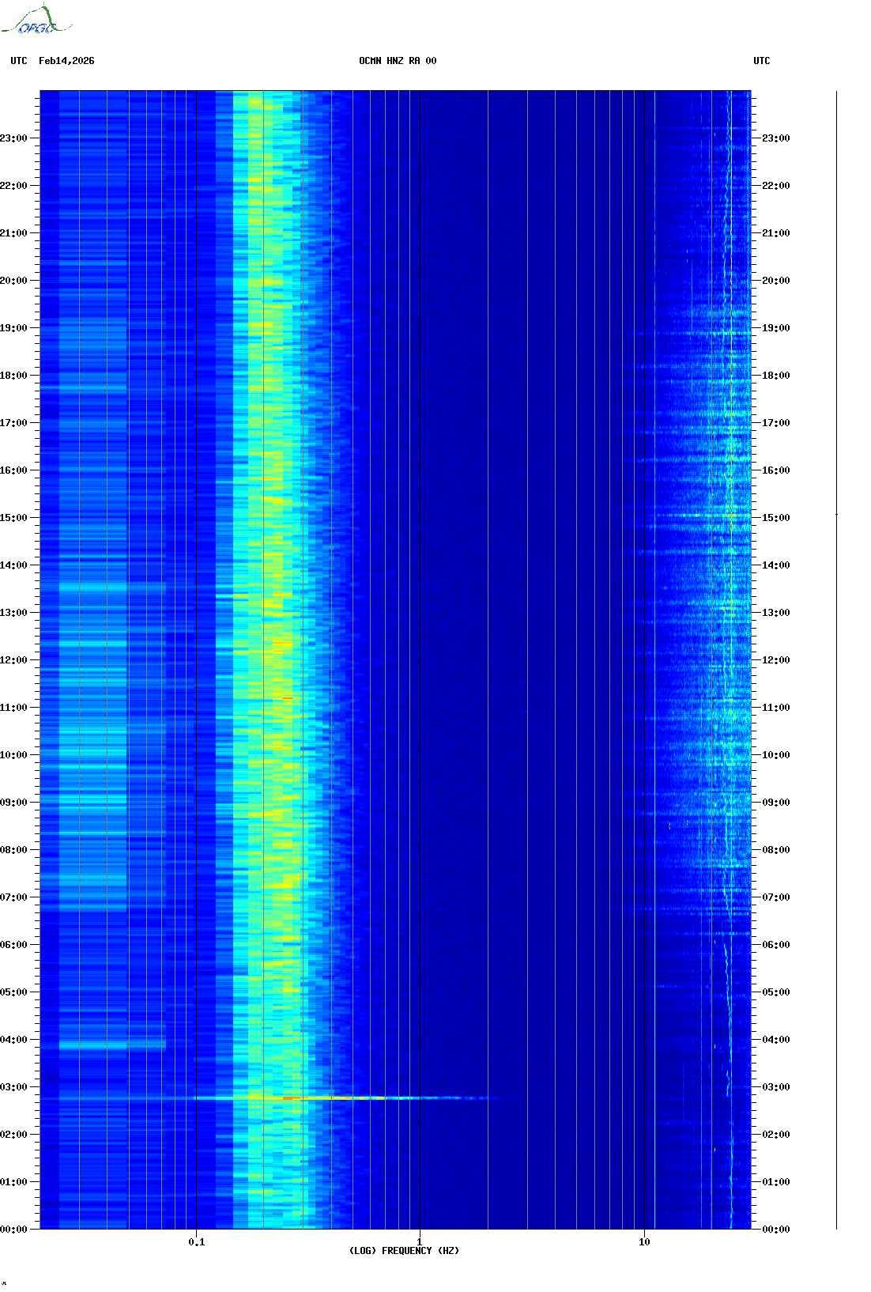Click the 05:00 label on the left axis

13,992
